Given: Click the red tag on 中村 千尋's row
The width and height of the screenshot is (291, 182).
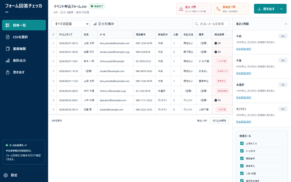Looking at the screenshot, I should tap(222, 91).
